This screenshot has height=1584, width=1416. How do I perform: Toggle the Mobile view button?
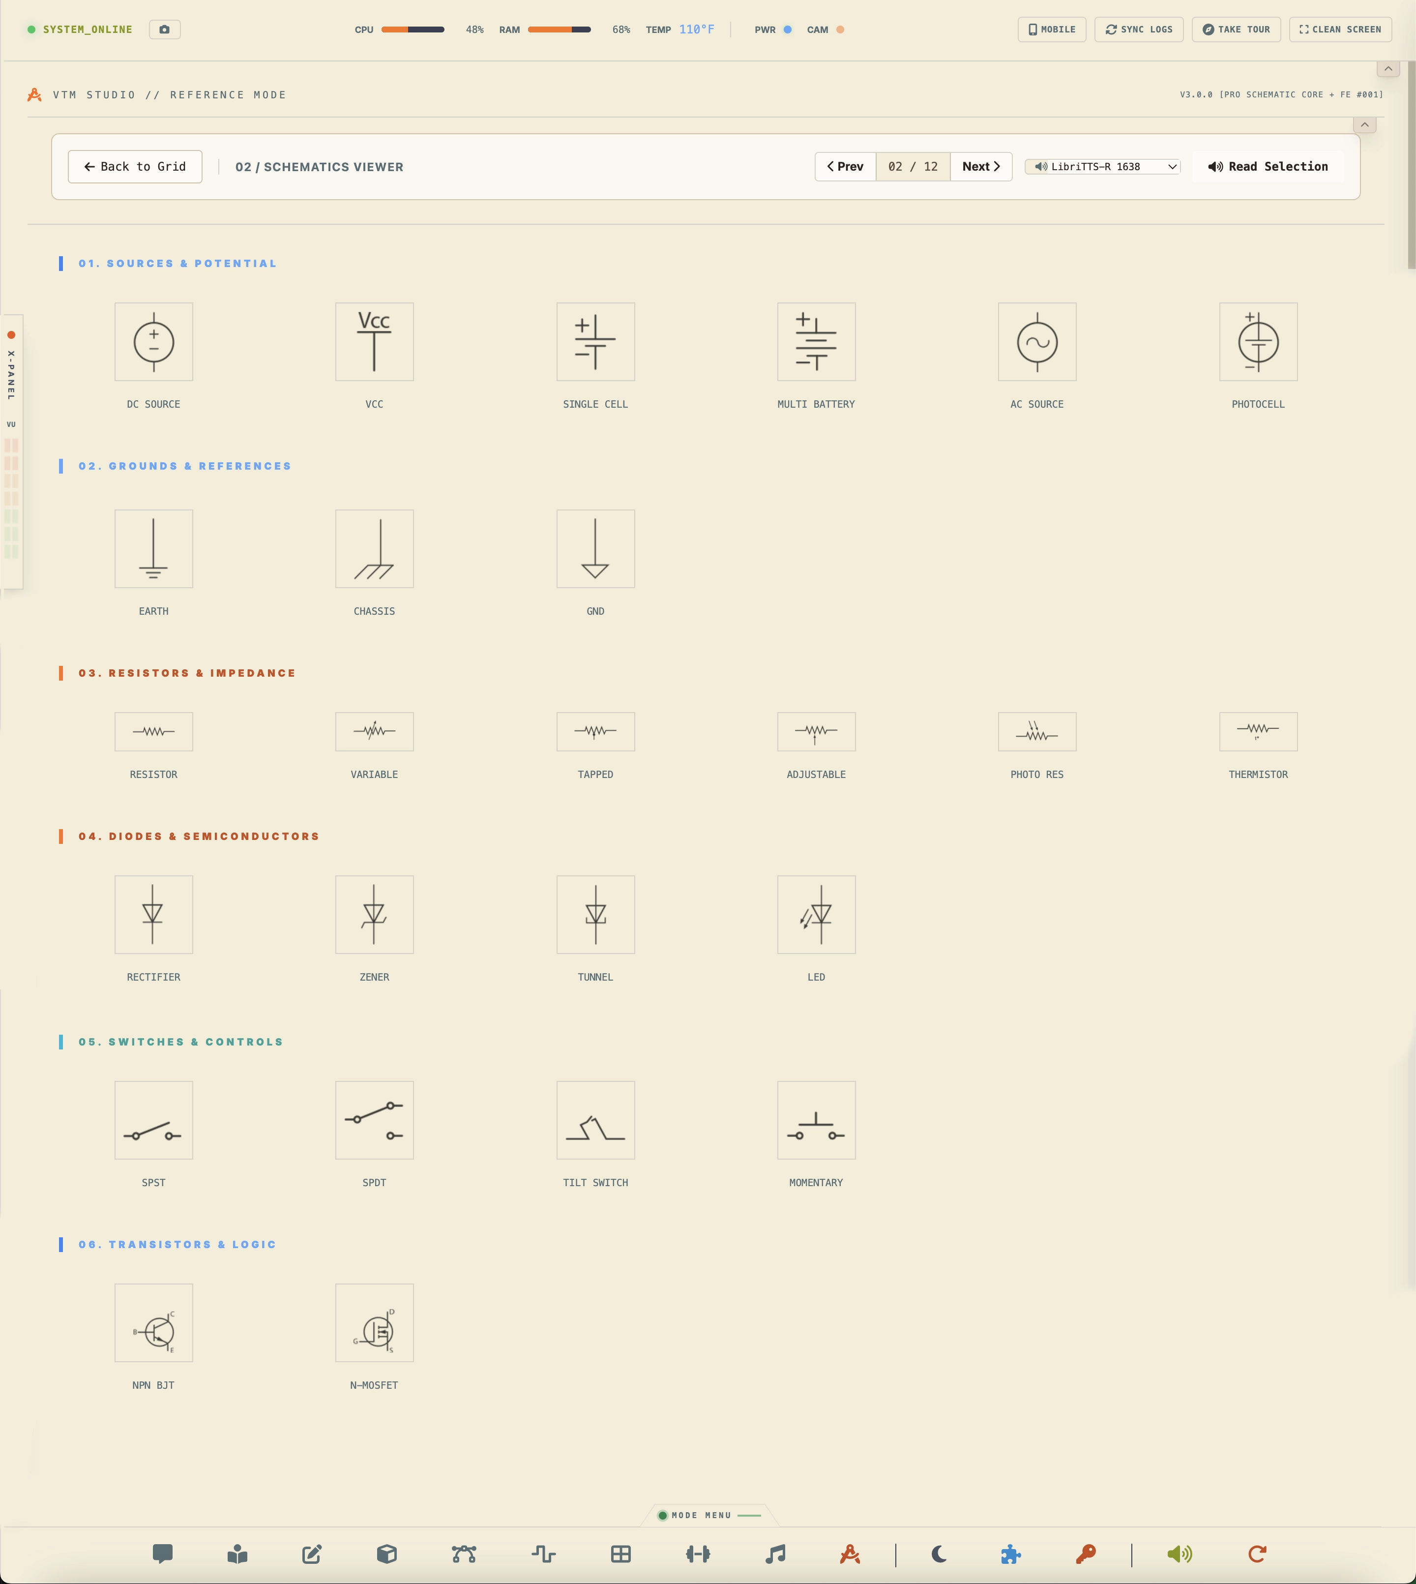pyautogui.click(x=1052, y=30)
